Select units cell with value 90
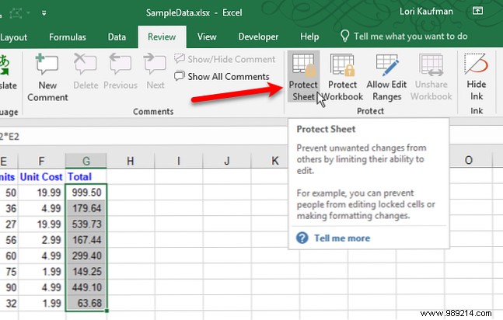Screen dimensions: 503x320 coord(9,287)
